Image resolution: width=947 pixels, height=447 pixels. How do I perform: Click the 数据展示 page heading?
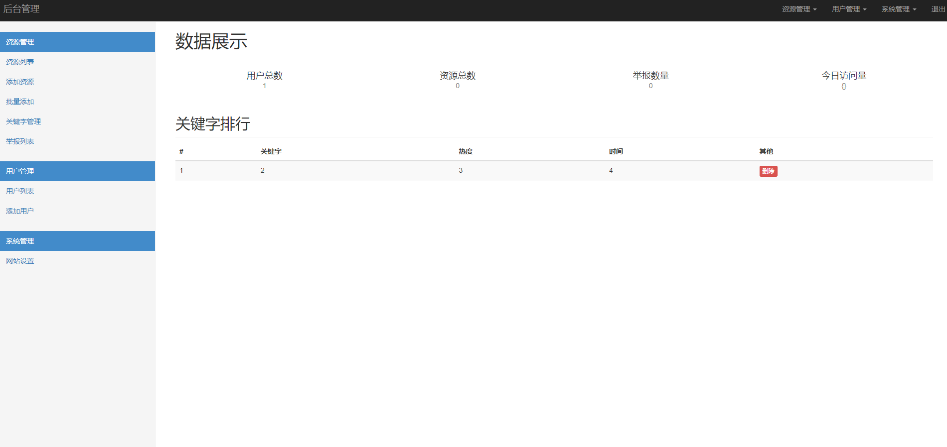coord(211,41)
